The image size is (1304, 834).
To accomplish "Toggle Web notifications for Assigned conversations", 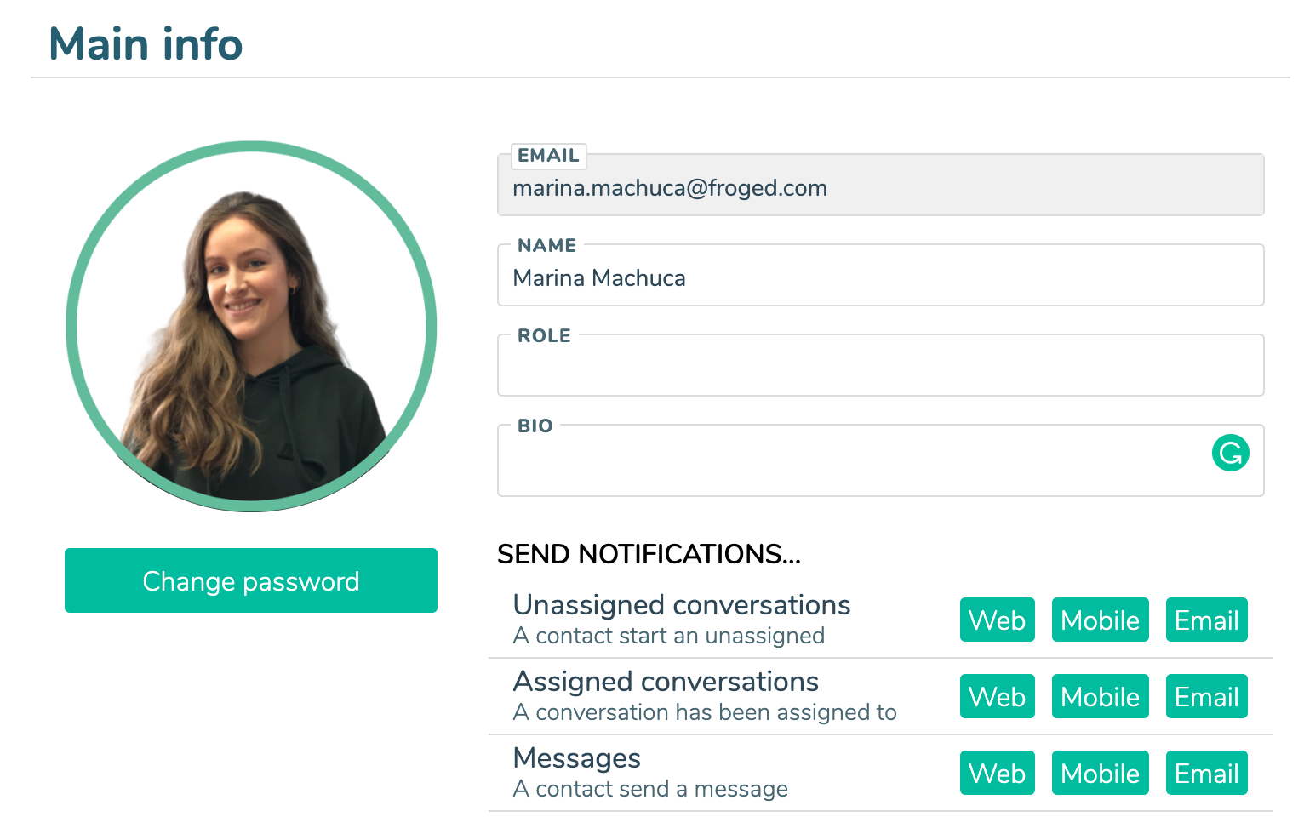I will pyautogui.click(x=997, y=696).
